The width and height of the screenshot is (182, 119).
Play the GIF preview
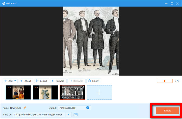[x=165, y=81]
